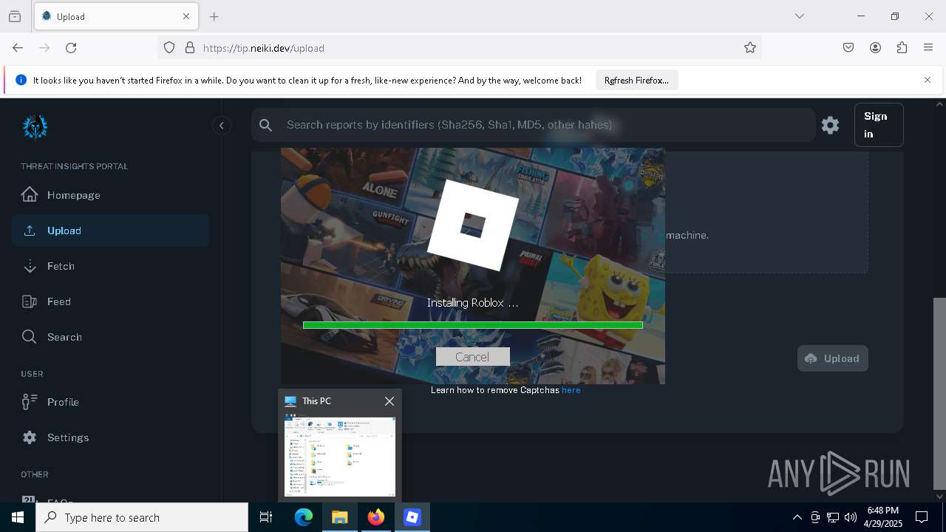Click the taskbar search box
Viewport: 946px width, 532px height.
(142, 517)
